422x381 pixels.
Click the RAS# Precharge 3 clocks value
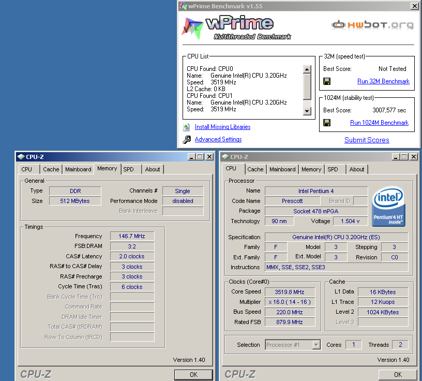point(132,276)
